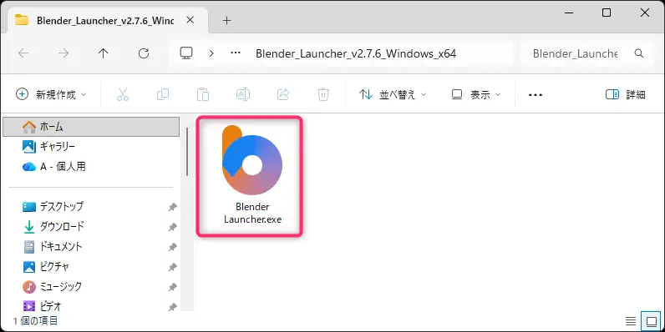Open the toolbar See more ellipsis menu
Viewport: 665px width, 332px height.
tap(536, 95)
